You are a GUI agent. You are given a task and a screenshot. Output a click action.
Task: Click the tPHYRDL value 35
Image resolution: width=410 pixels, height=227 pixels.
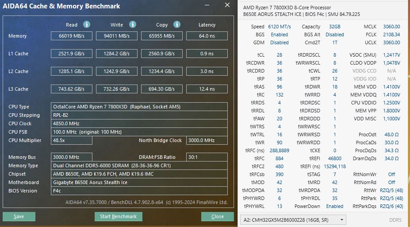coord(335,198)
